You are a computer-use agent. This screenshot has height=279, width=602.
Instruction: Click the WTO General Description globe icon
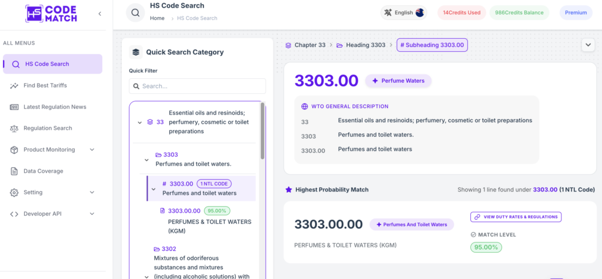click(x=305, y=106)
